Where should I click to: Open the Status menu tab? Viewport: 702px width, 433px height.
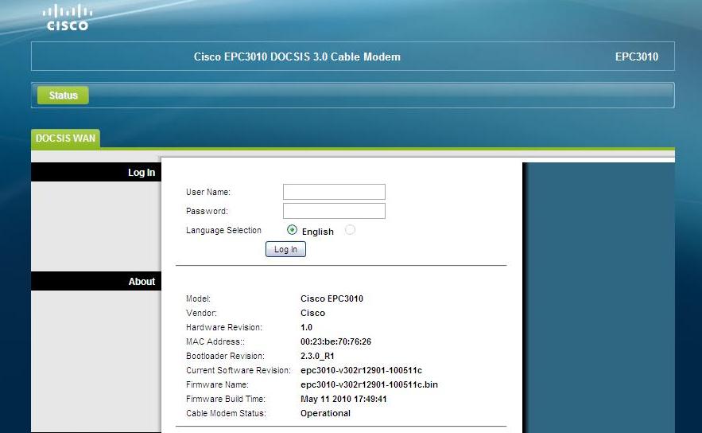click(63, 95)
